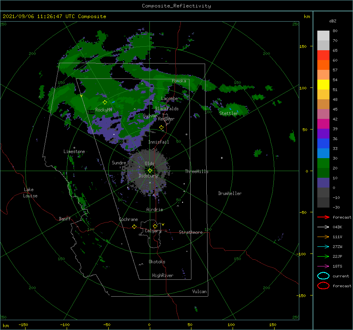
Task: Click the Composite_Reflectivity title
Action: pos(176,6)
